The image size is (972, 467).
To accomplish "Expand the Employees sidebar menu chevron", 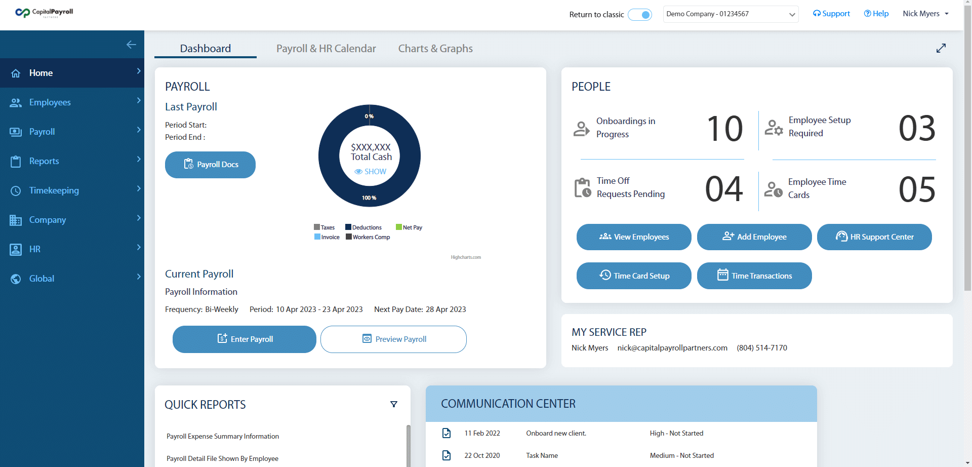I will (x=138, y=102).
